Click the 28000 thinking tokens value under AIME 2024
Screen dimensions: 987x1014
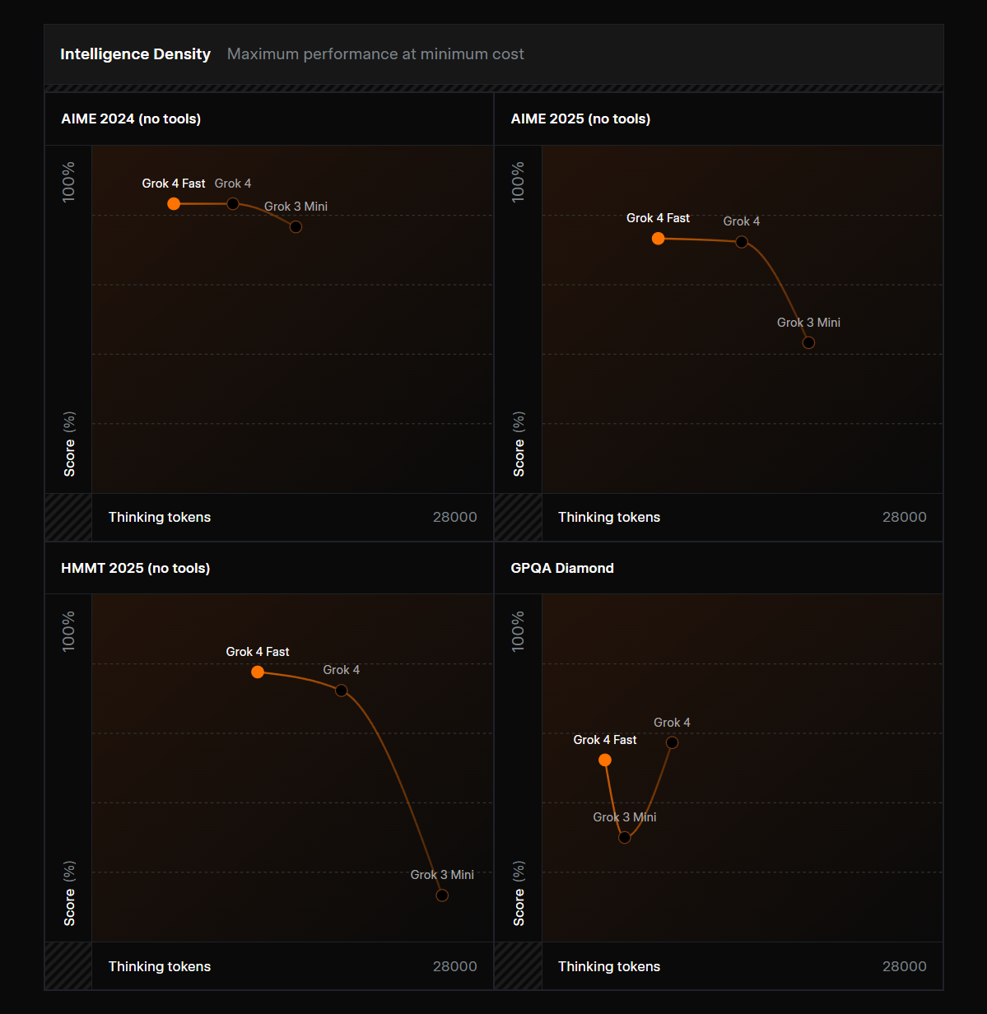(454, 517)
